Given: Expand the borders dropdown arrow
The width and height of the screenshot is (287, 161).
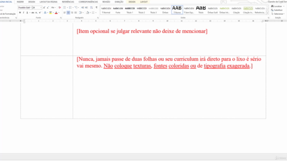Looking at the screenshot, I should click(x=96, y=13).
